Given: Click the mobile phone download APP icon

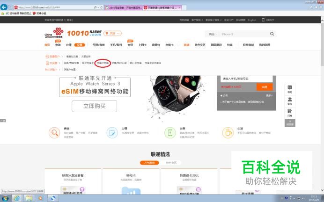Looking at the screenshot, I should tap(263, 20).
